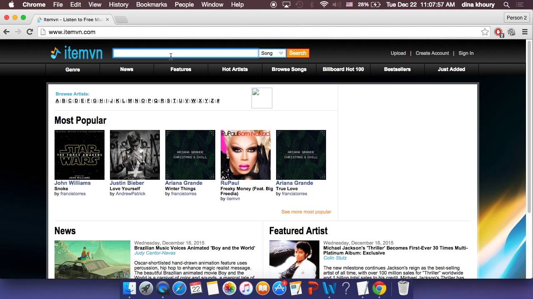Open the Star Wars album thumbnail

click(x=80, y=155)
